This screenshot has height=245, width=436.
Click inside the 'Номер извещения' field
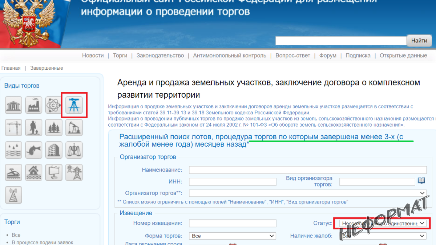coord(232,223)
